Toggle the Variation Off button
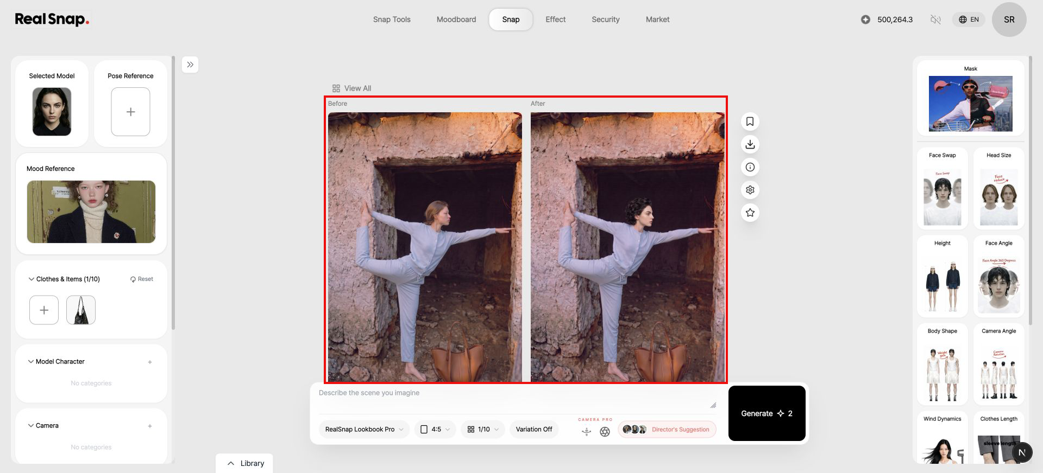This screenshot has width=1043, height=473. click(533, 429)
